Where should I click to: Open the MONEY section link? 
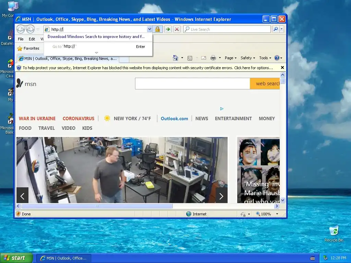pyautogui.click(x=267, y=118)
